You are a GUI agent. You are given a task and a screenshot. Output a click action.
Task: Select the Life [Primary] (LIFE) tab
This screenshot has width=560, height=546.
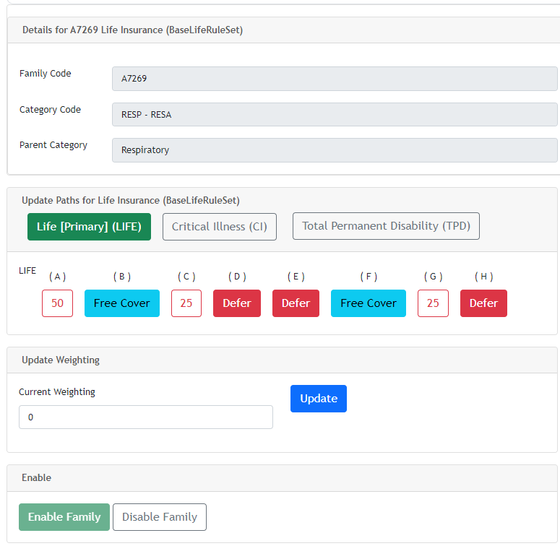click(x=89, y=226)
